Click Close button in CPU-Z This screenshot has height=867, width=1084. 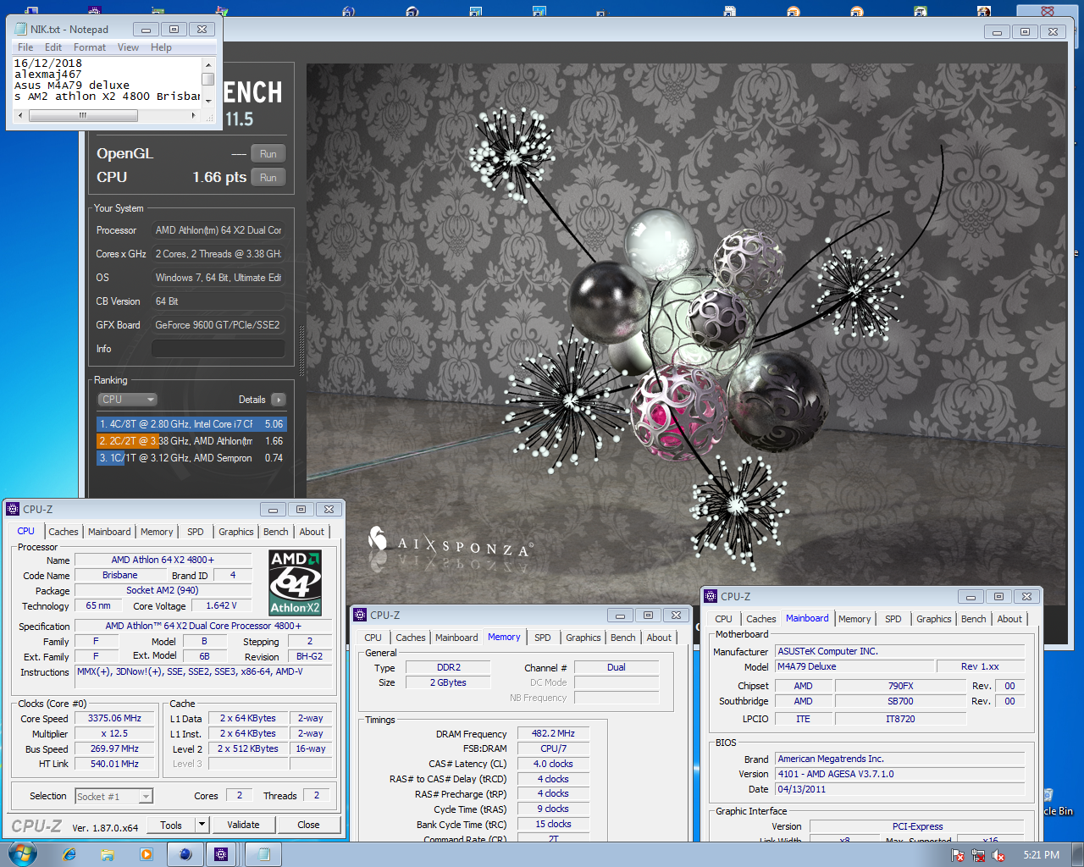point(308,825)
